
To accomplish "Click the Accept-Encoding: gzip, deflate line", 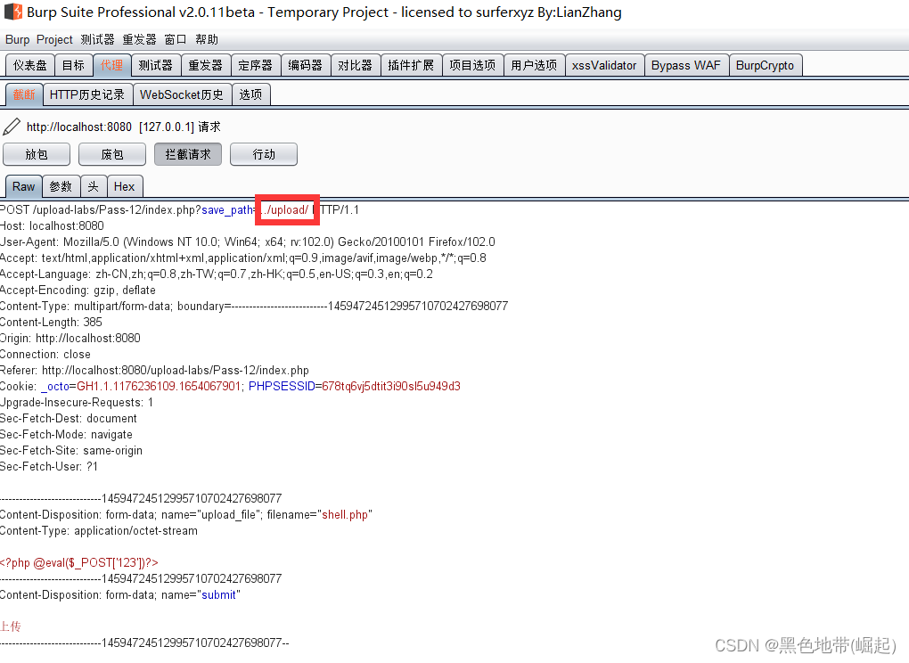I will (78, 290).
